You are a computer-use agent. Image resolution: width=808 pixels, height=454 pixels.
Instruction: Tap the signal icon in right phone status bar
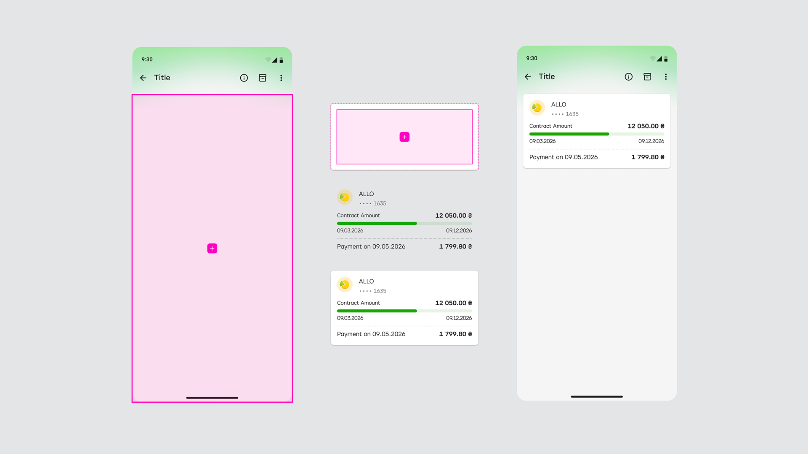(x=659, y=59)
